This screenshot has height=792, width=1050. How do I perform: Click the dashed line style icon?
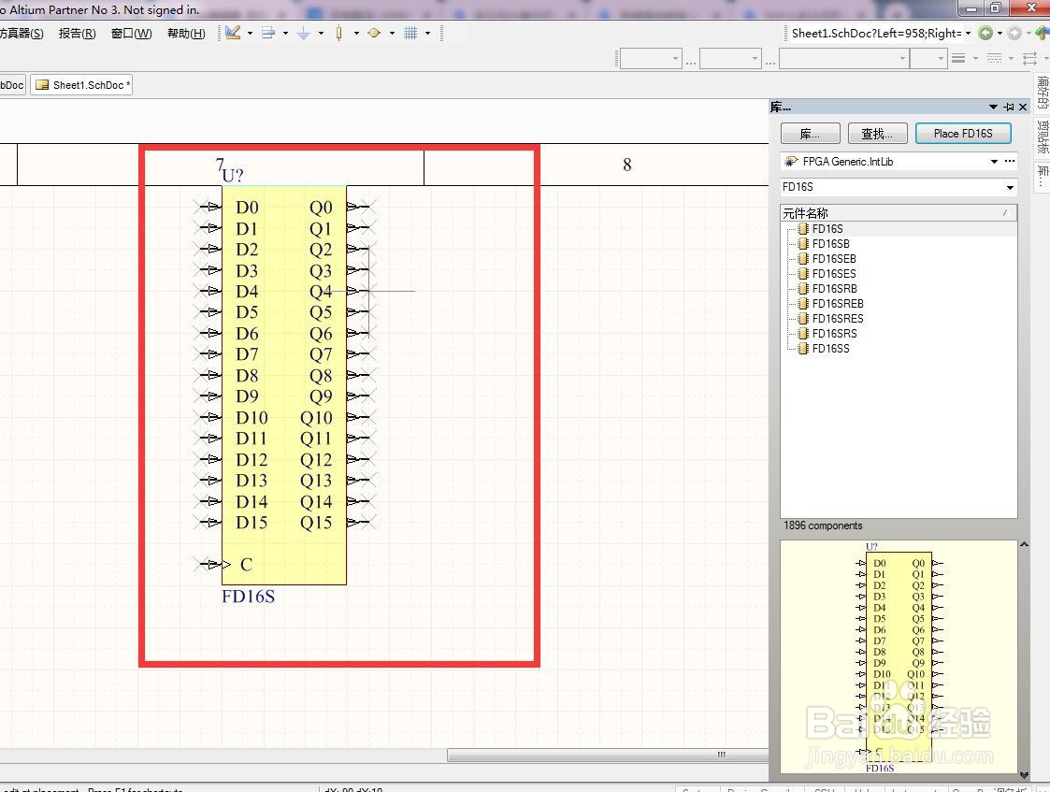tap(995, 59)
